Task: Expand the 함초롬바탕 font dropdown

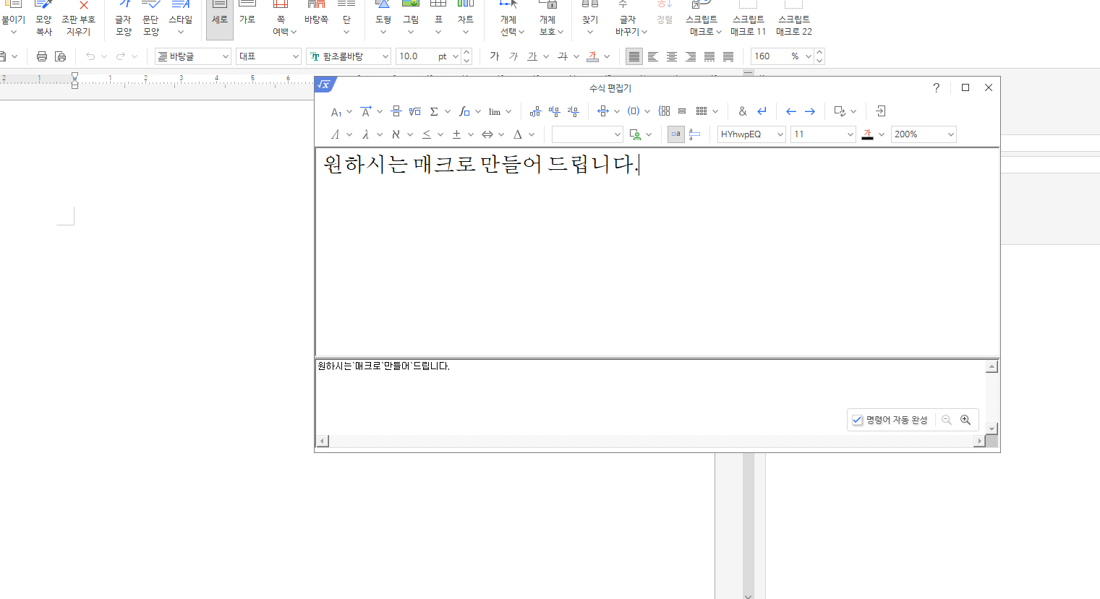Action: click(385, 56)
